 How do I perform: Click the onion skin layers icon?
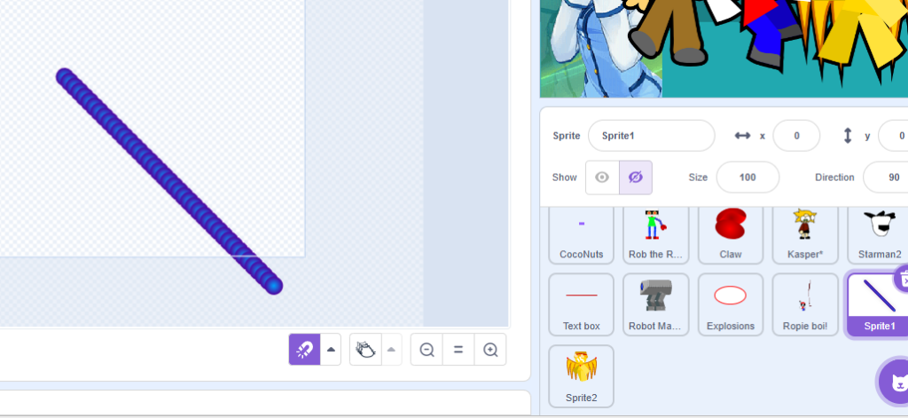pos(364,350)
